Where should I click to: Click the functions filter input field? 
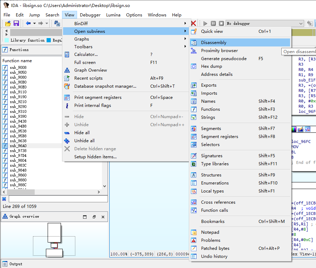[x=58, y=199]
